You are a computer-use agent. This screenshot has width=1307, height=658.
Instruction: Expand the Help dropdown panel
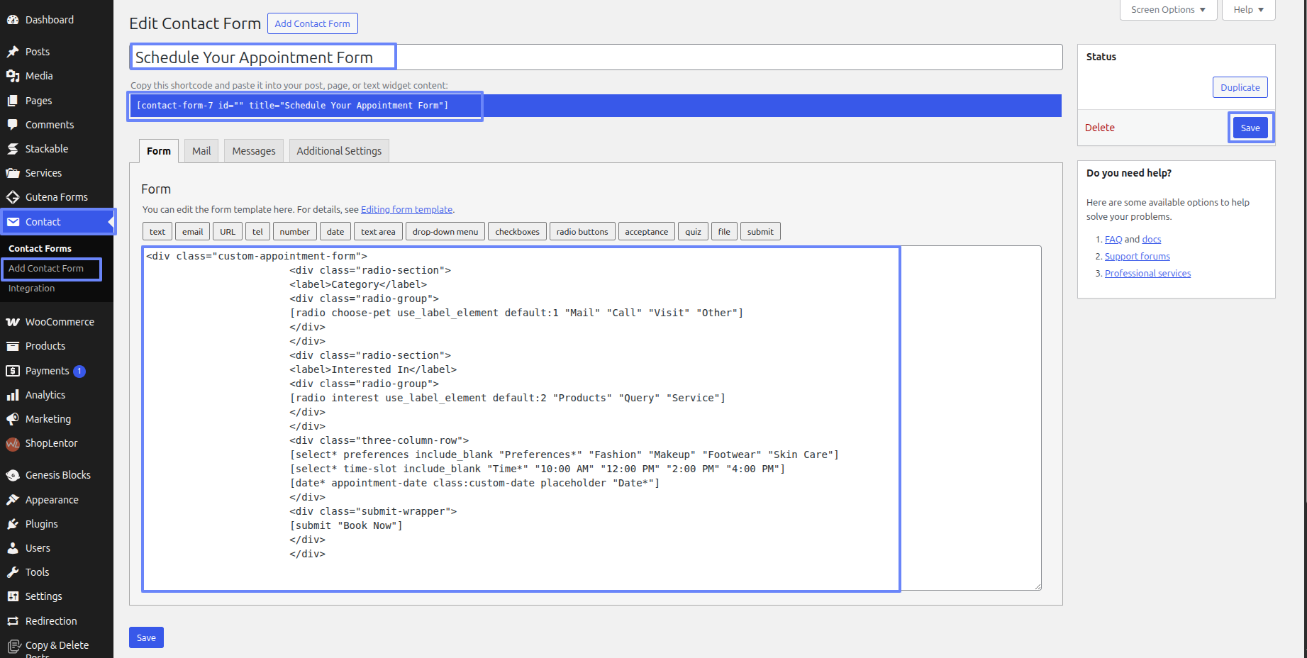tap(1247, 10)
